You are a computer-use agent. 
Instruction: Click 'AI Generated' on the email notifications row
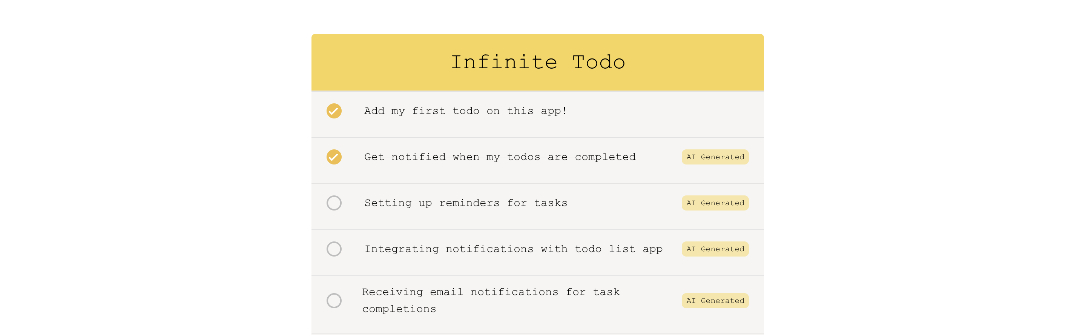pos(715,301)
